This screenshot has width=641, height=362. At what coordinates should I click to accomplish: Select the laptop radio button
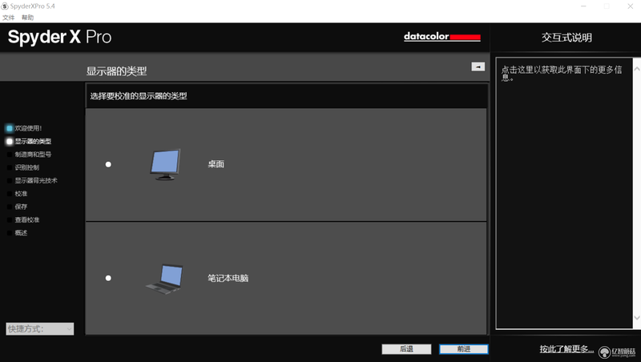[108, 278]
